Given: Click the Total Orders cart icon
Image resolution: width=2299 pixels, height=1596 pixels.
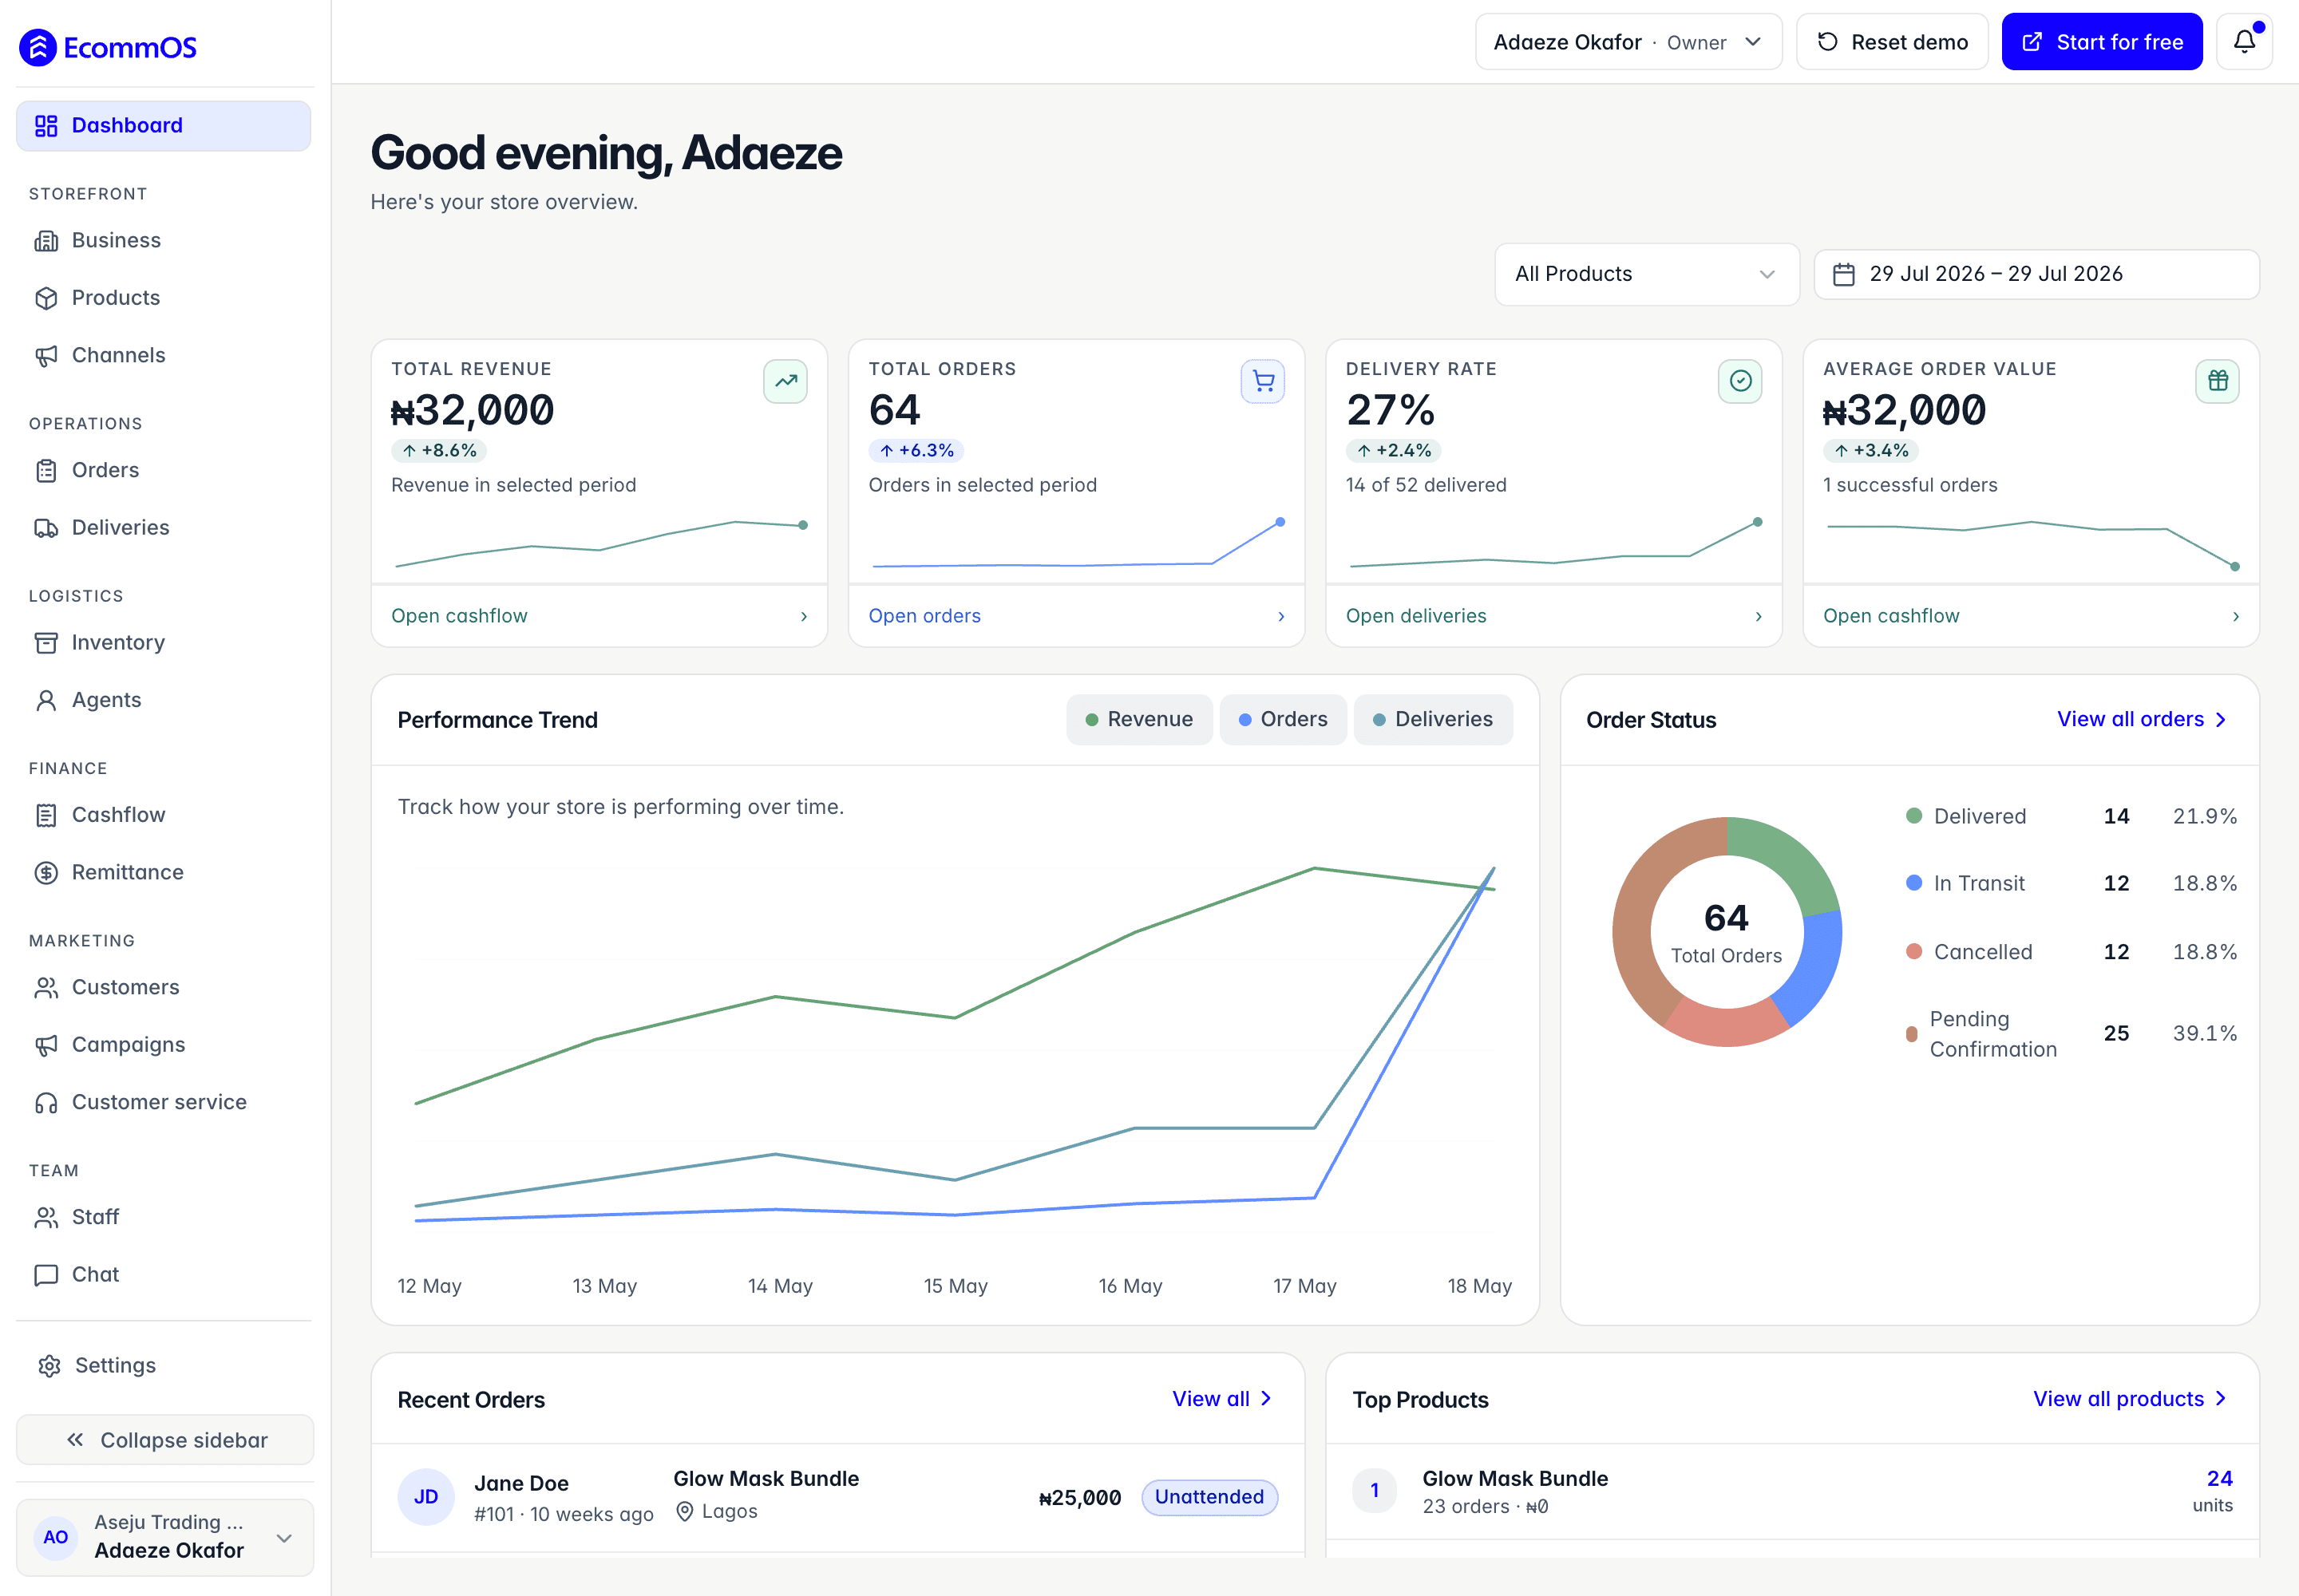Looking at the screenshot, I should [1263, 381].
